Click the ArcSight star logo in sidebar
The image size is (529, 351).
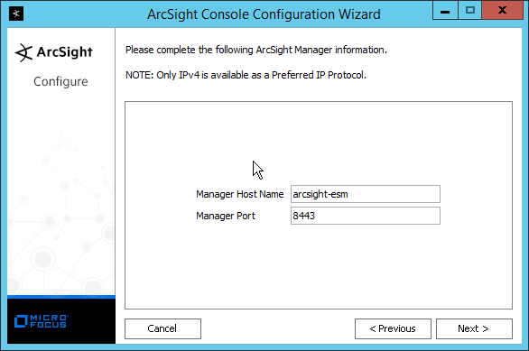[23, 52]
